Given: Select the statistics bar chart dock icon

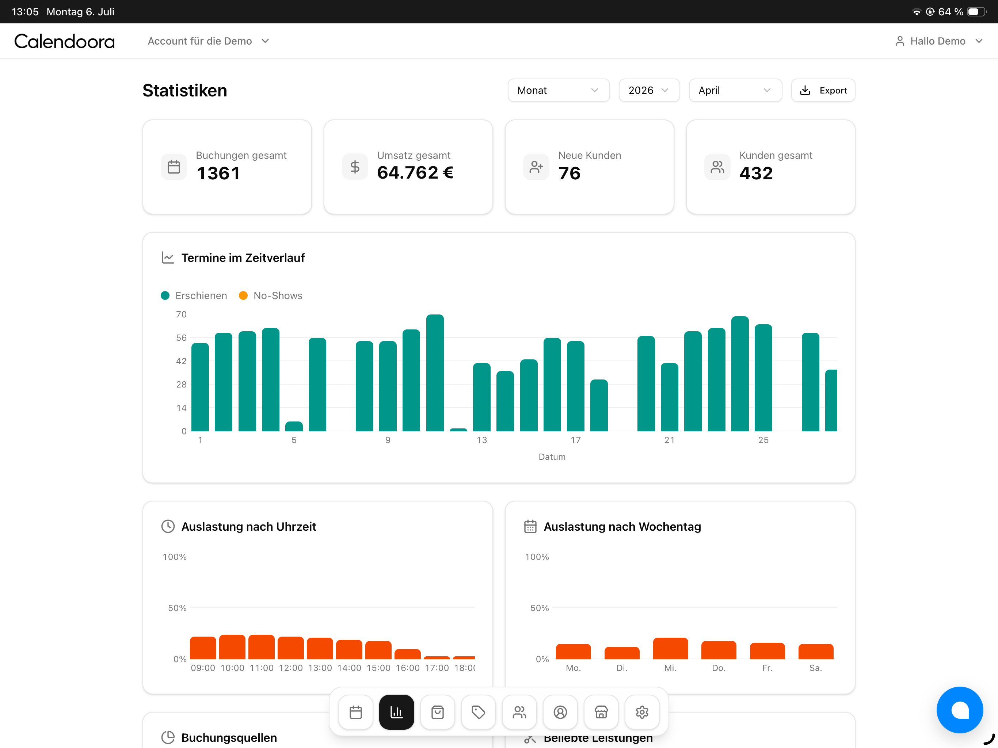Looking at the screenshot, I should click(x=397, y=712).
